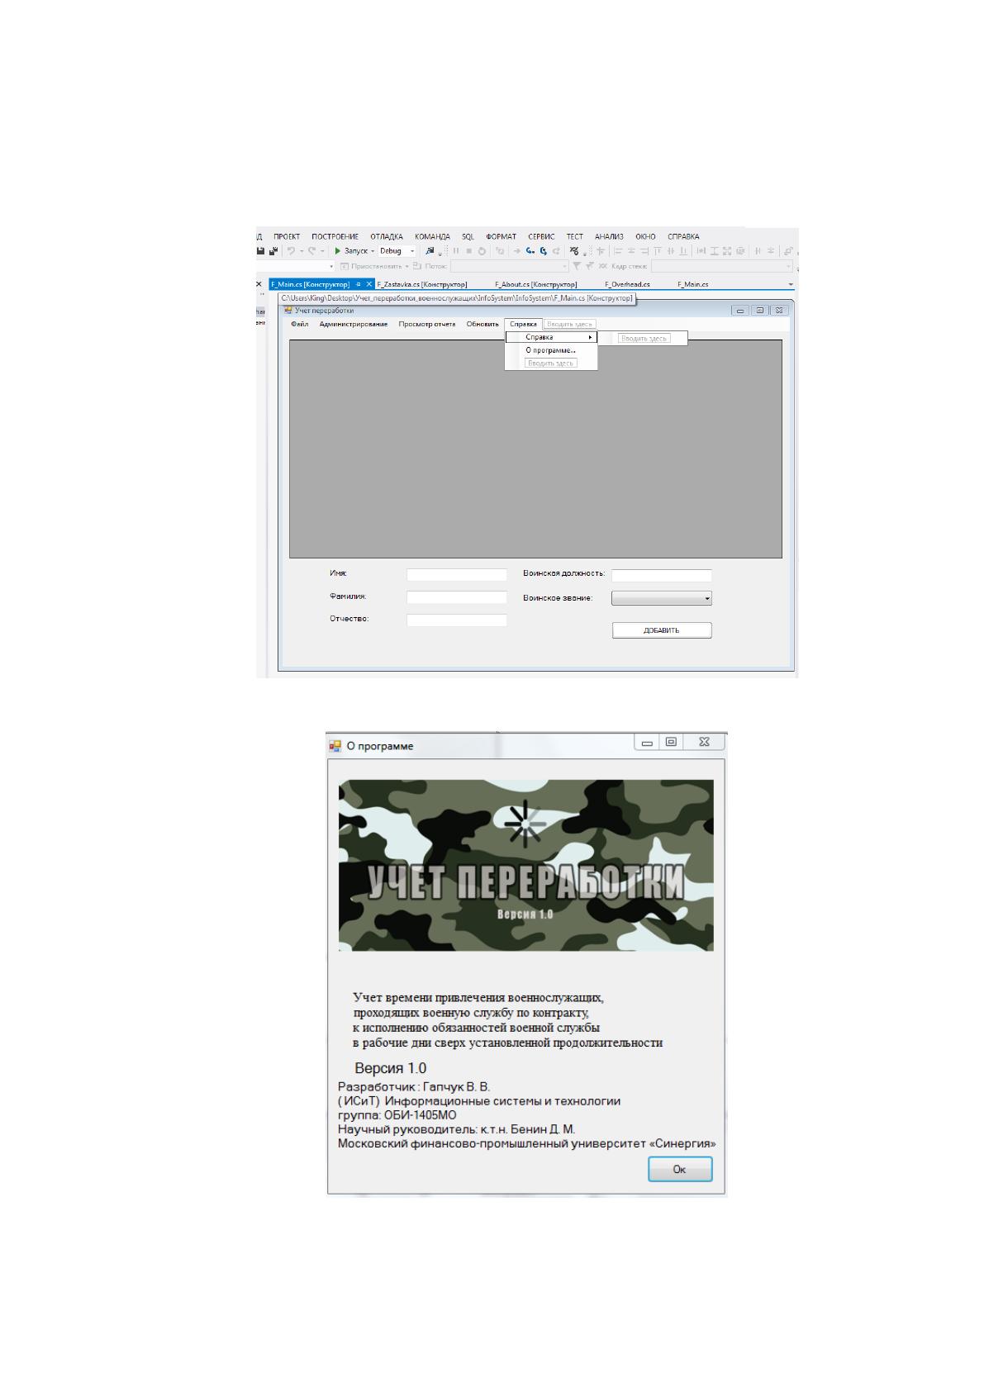Click the green Запуск start icon

(337, 251)
